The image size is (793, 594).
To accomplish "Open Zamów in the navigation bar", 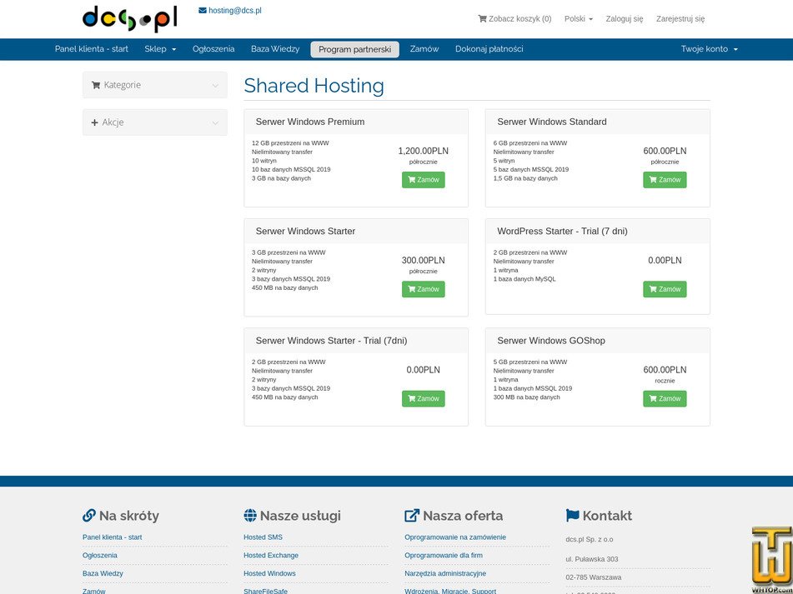I will click(x=424, y=49).
